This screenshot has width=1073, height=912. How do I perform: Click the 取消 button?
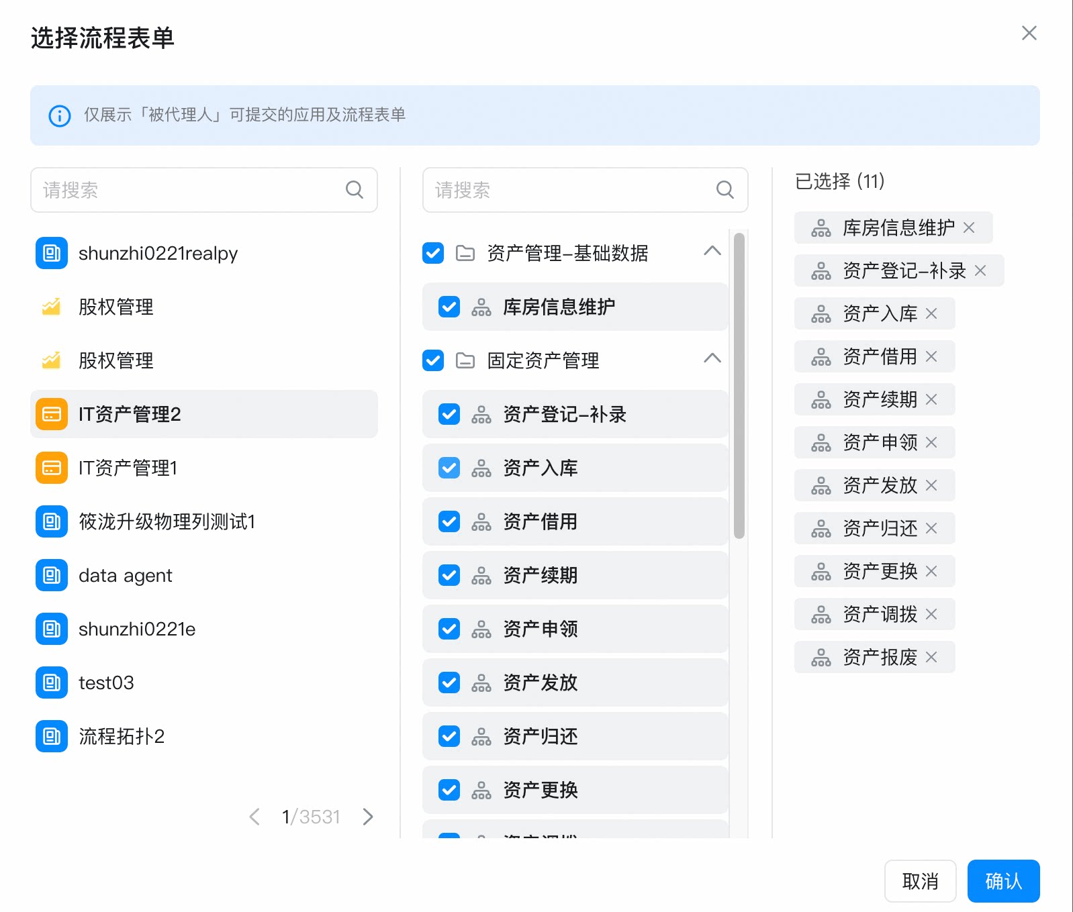pyautogui.click(x=920, y=881)
